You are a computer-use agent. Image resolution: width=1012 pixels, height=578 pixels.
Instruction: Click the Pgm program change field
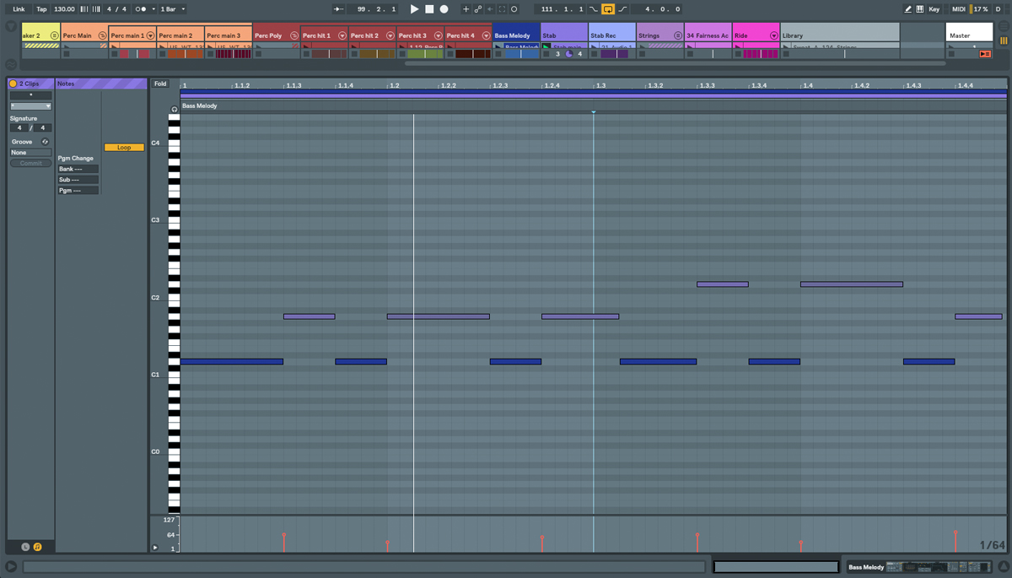point(78,191)
